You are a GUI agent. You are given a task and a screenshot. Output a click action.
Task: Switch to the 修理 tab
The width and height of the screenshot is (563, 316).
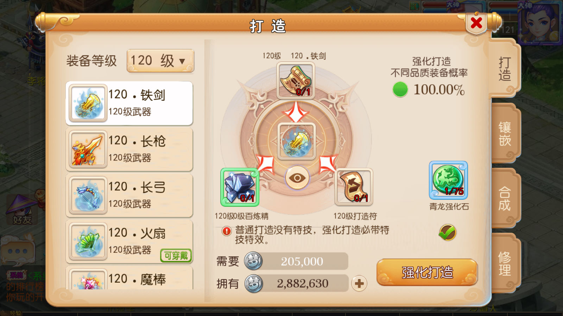click(504, 263)
